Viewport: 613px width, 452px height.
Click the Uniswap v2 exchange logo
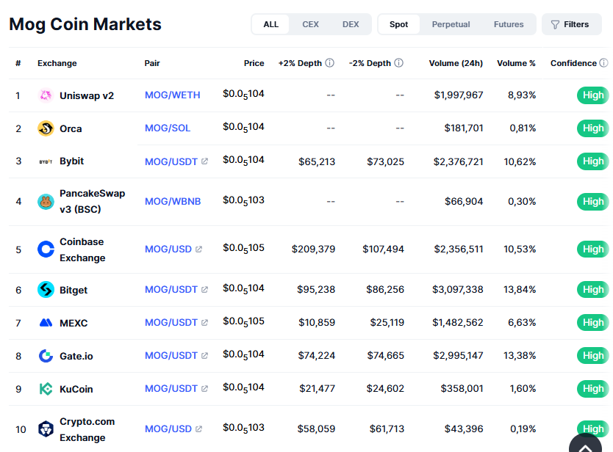(x=46, y=95)
